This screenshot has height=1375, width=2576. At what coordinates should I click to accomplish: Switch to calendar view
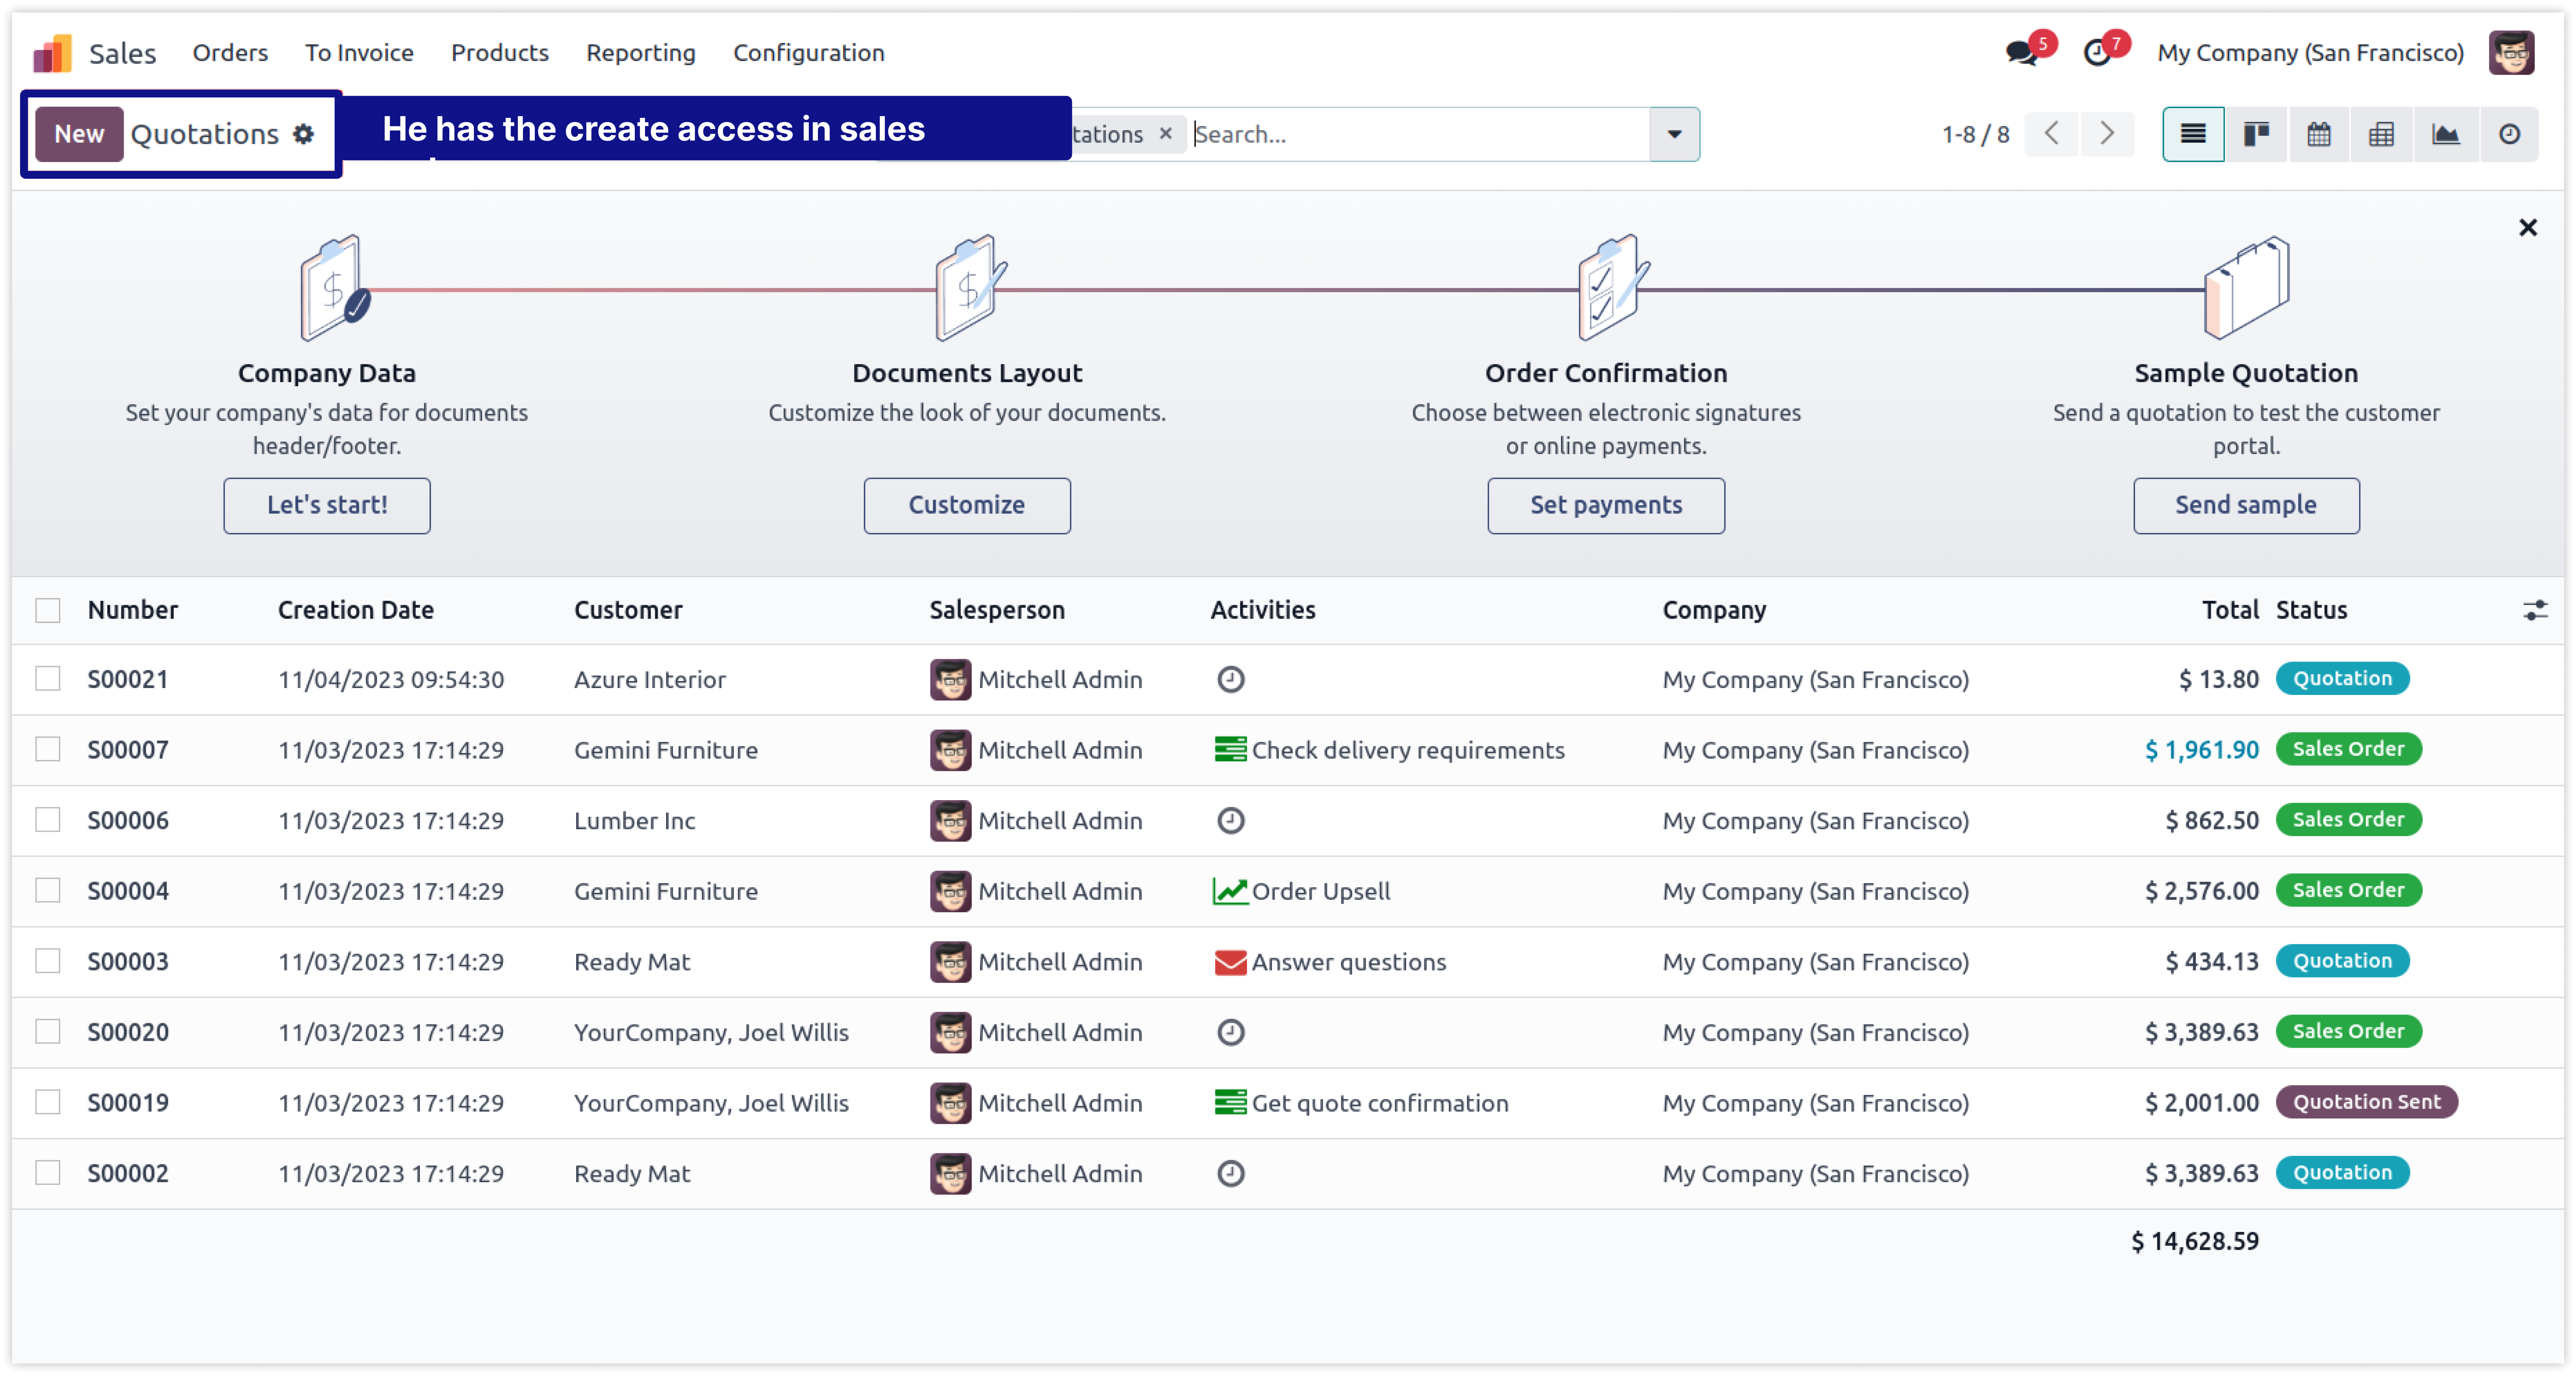[x=2319, y=134]
